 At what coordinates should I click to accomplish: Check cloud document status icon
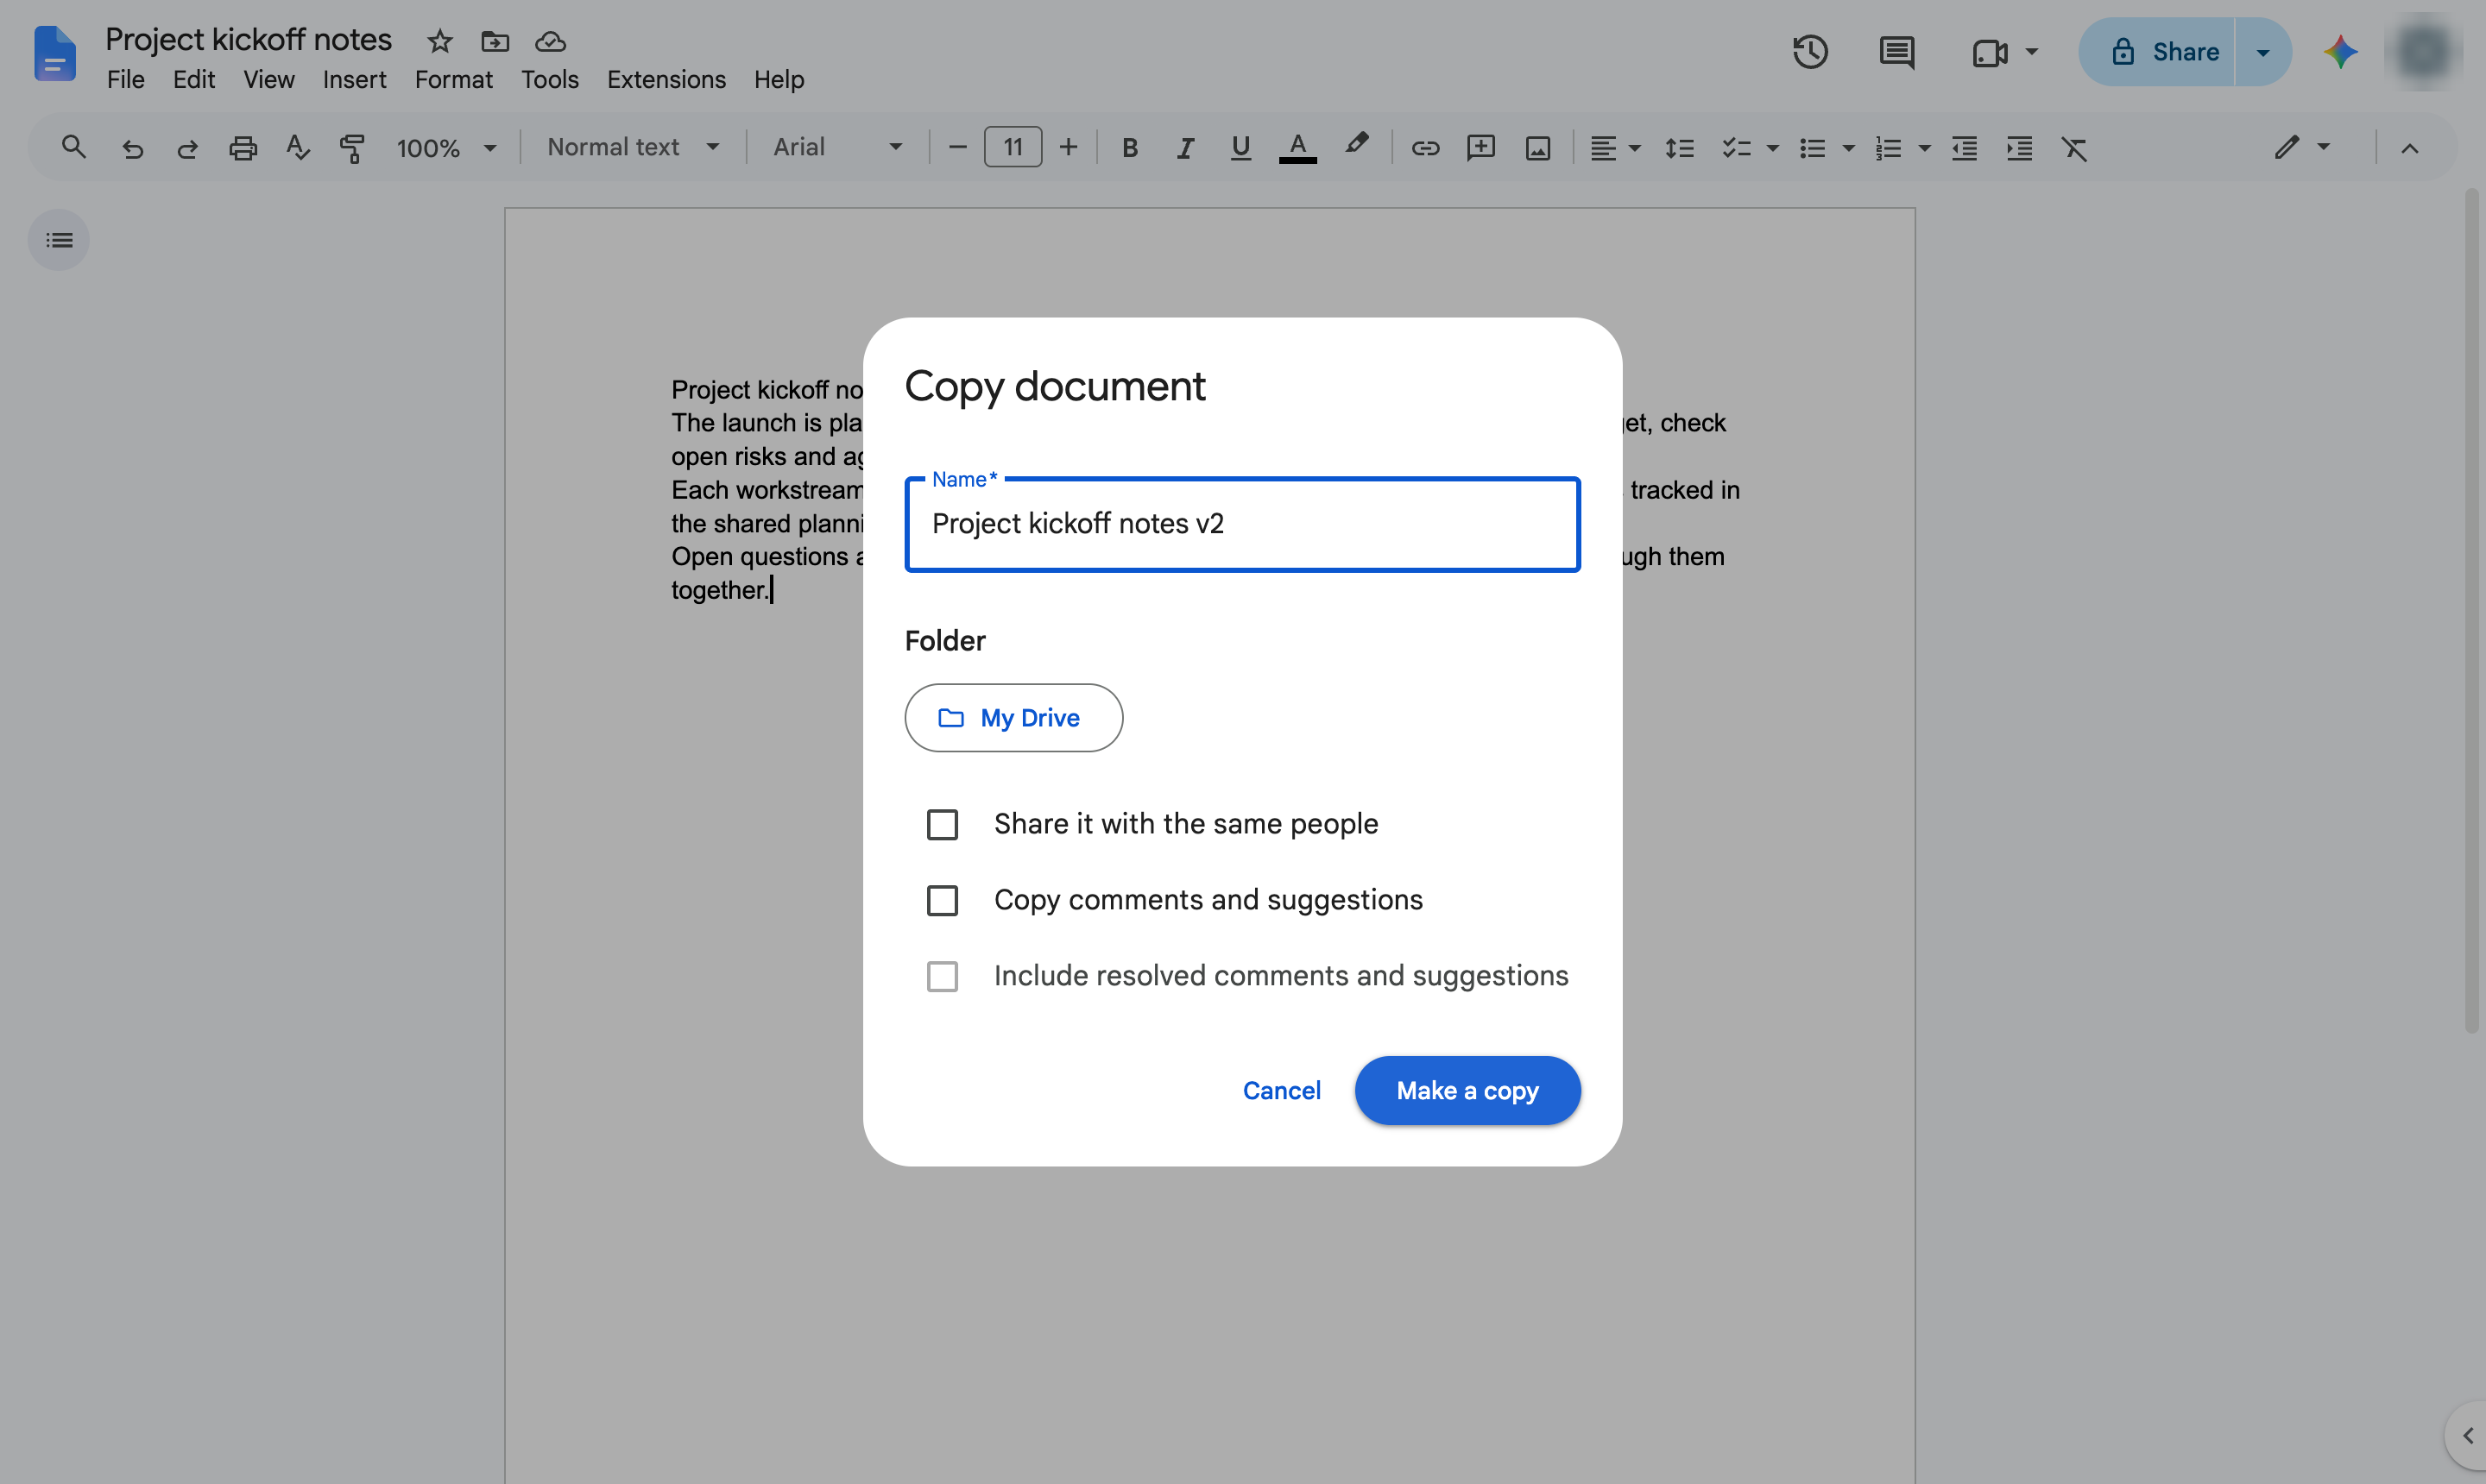tap(550, 41)
